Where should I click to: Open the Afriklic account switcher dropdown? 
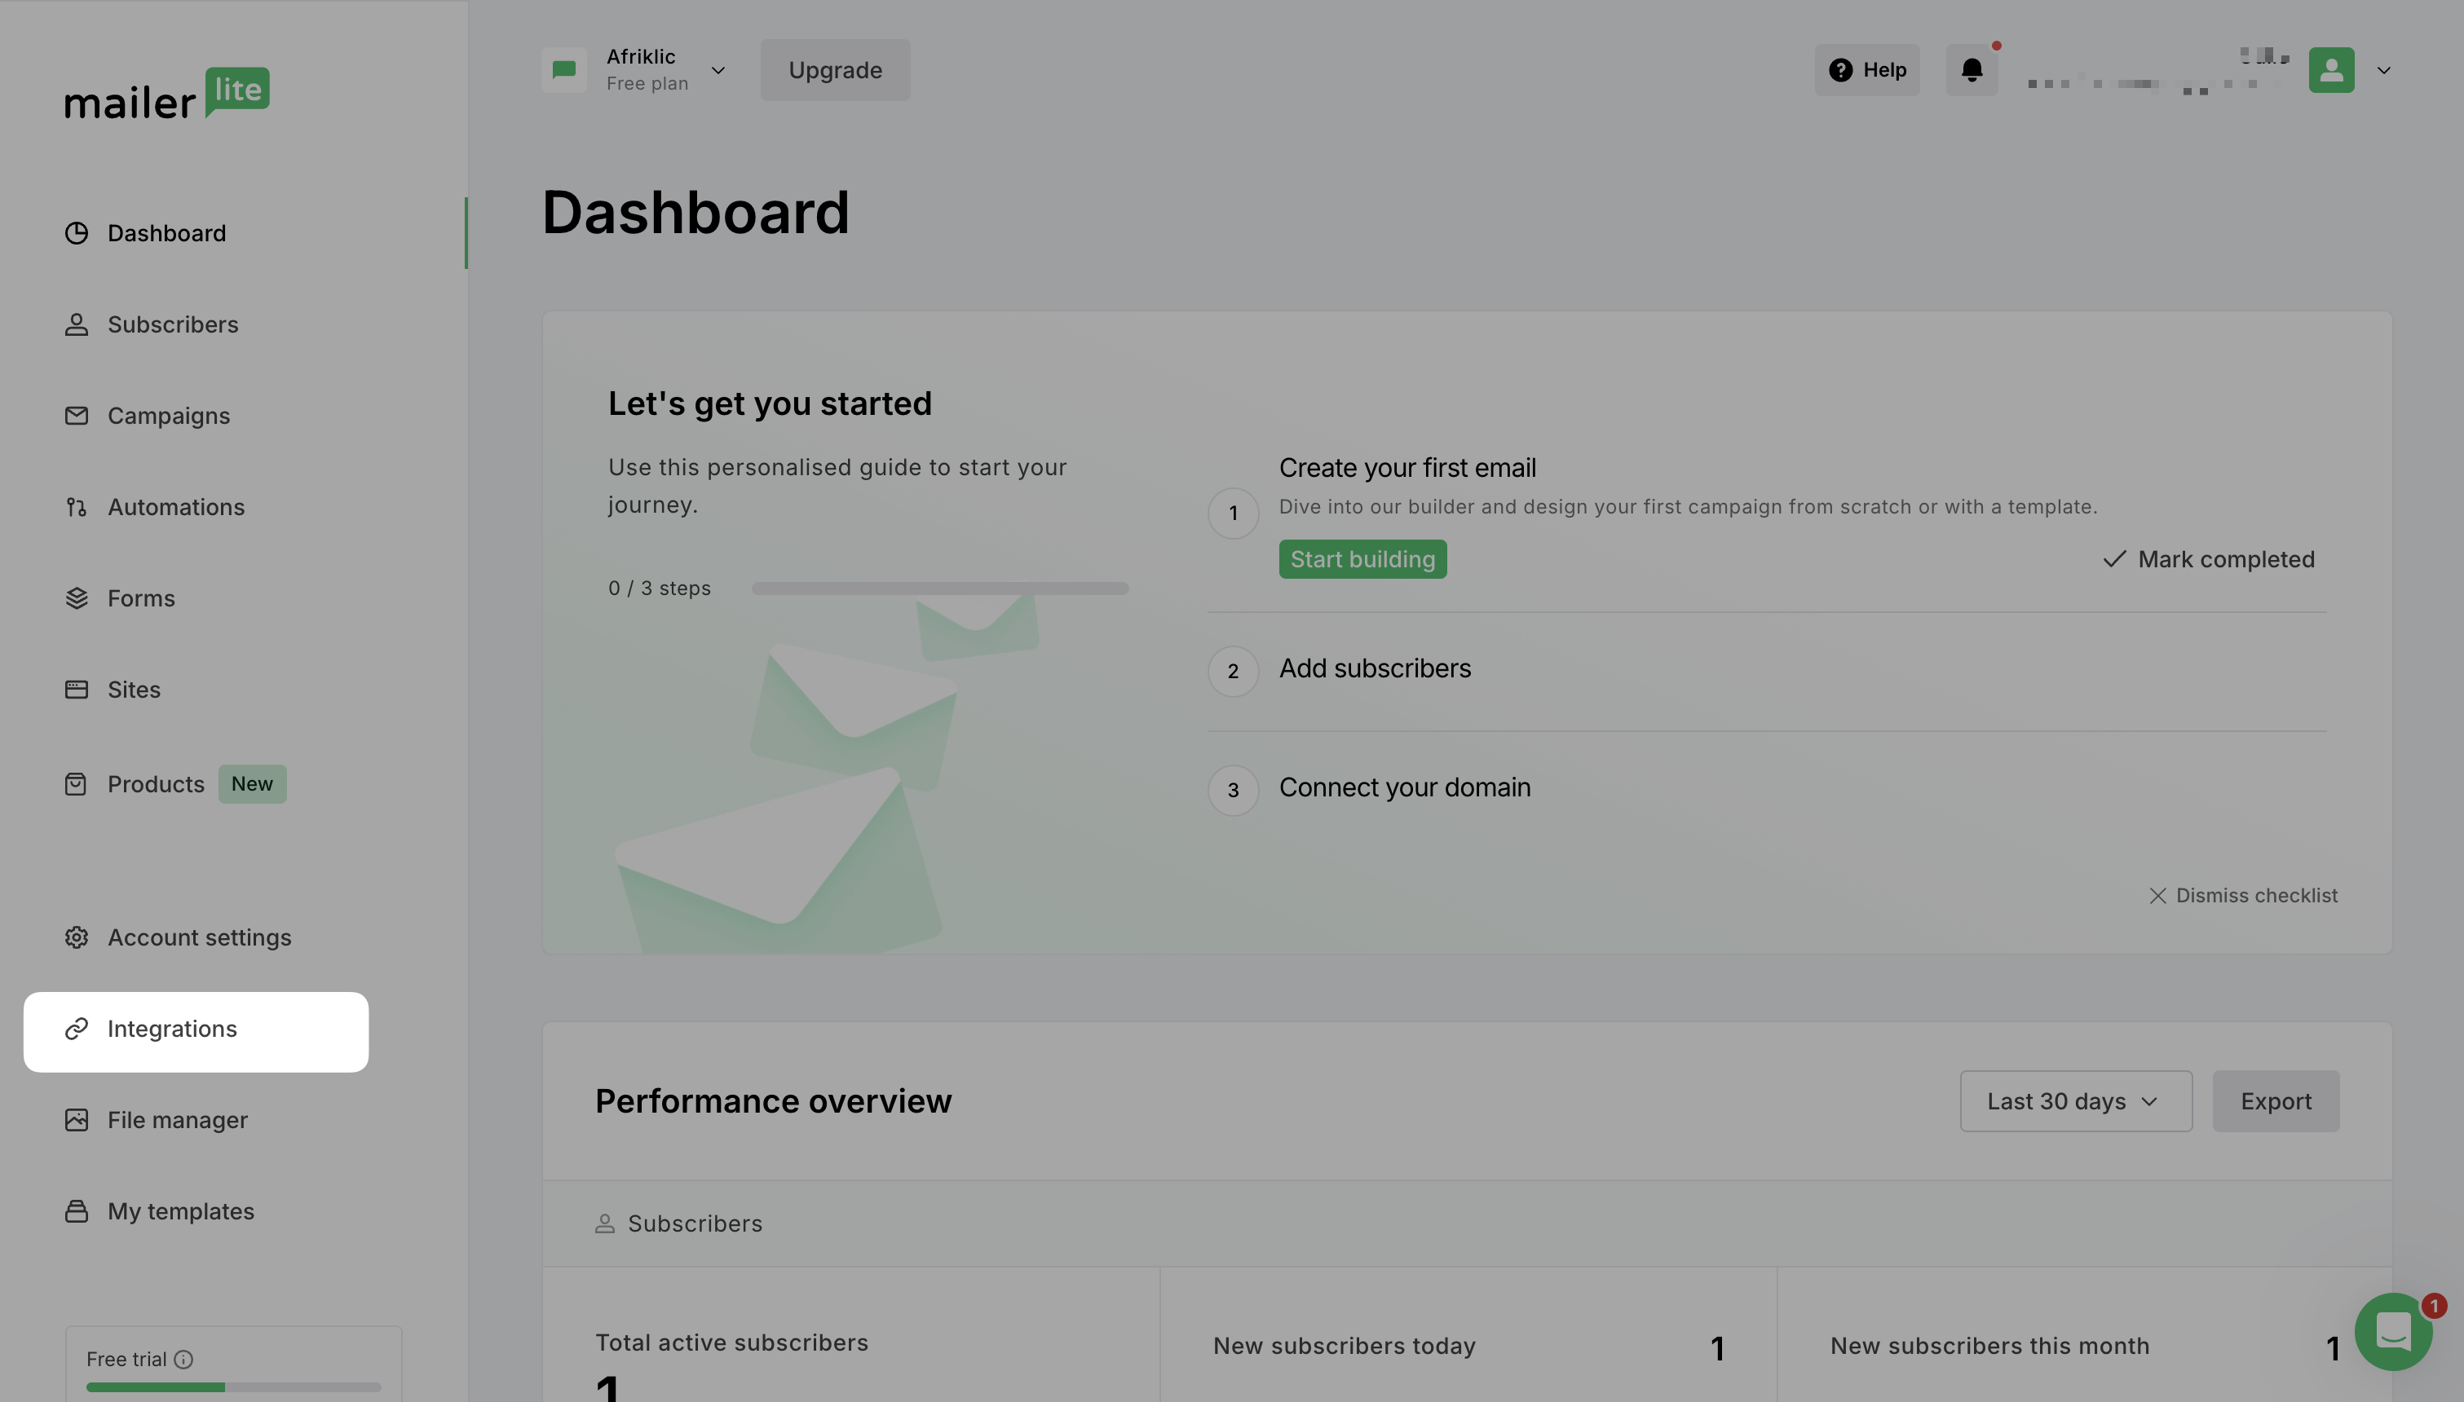click(x=718, y=70)
